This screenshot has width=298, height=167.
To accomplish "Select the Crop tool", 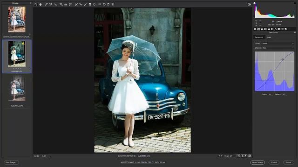I will coord(61,4).
